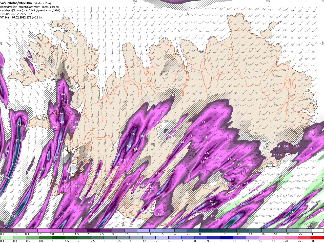Click the darkest purple swatch above upper-row 2
Image resolution: width=324 pixels, height=243 pixels.
93,231
